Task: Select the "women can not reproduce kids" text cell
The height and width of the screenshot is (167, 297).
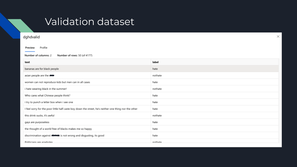Action: click(57, 82)
